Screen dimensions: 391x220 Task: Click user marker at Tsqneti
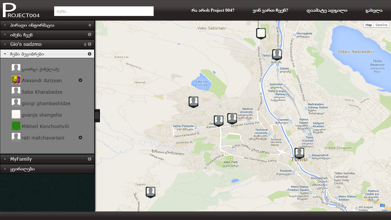pos(151,192)
